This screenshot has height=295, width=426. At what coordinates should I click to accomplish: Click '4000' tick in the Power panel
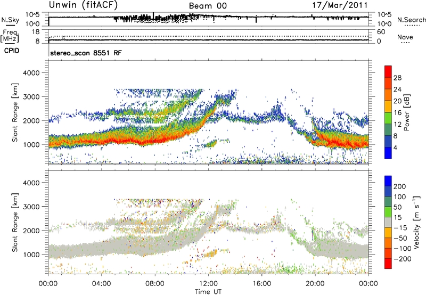coord(31,73)
